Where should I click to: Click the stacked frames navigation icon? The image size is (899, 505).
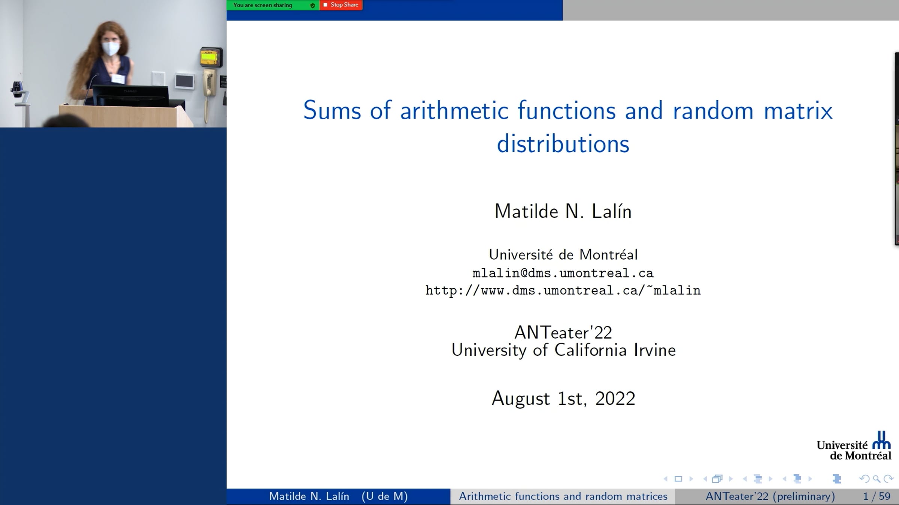coord(717,478)
